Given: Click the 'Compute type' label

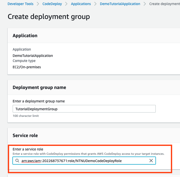Looking at the screenshot, I should click(24, 61).
